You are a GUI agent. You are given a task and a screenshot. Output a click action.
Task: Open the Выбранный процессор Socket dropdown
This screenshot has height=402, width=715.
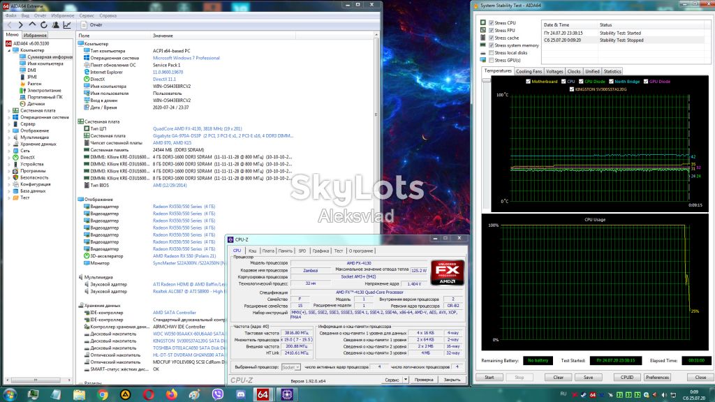pyautogui.click(x=290, y=367)
